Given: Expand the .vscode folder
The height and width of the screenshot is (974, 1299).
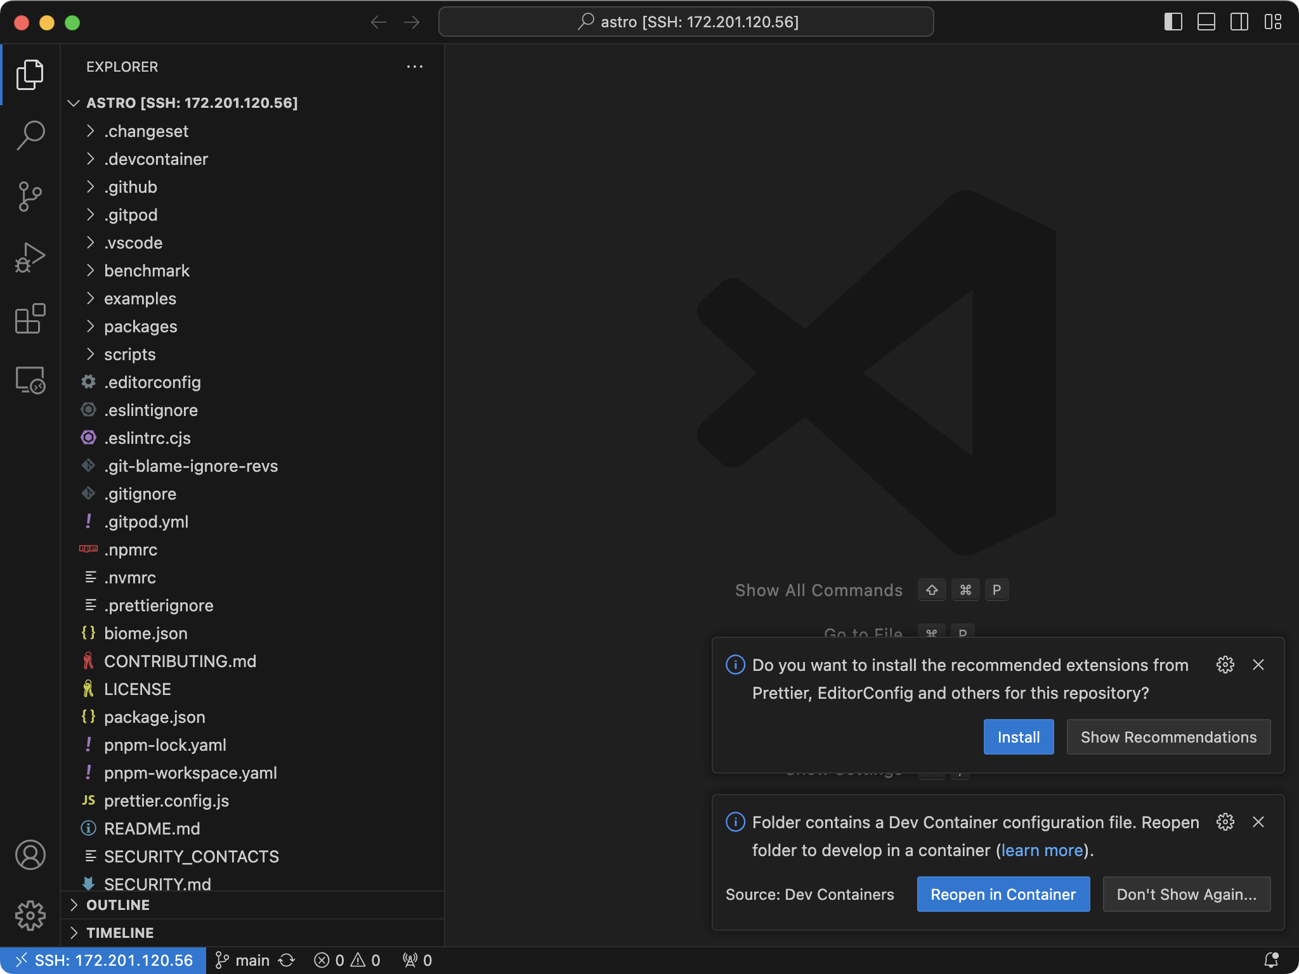Looking at the screenshot, I should point(252,243).
